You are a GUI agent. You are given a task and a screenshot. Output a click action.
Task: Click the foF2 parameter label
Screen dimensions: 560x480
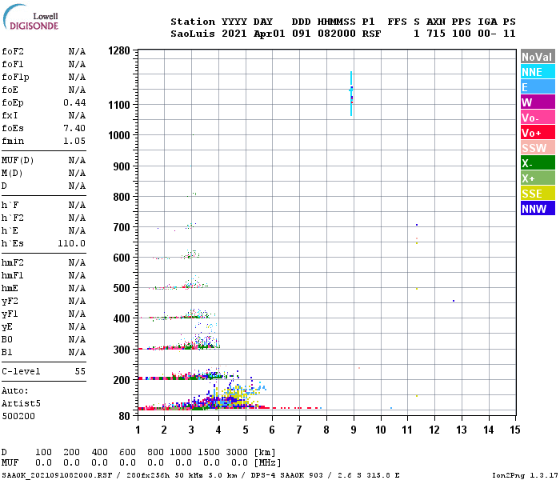(x=13, y=51)
